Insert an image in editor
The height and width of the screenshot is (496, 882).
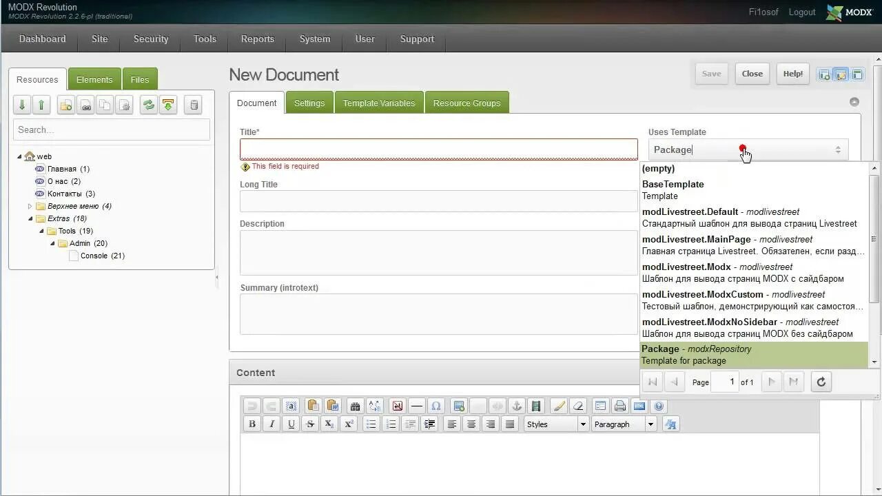click(x=459, y=406)
